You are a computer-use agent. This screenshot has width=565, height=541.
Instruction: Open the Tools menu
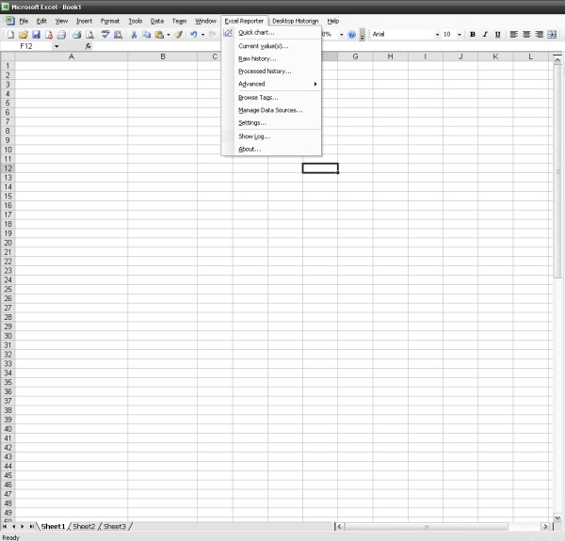pyautogui.click(x=135, y=21)
